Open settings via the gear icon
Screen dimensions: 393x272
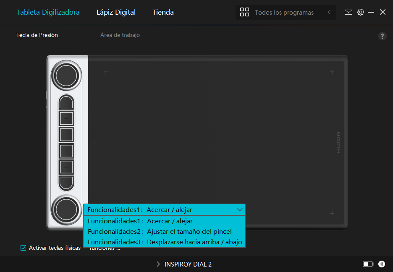360,12
